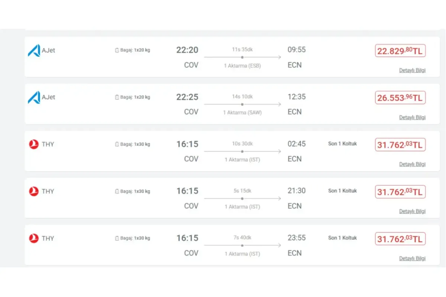Click baggage icon on 22:25 AJet flight
446x297 pixels.
point(117,97)
